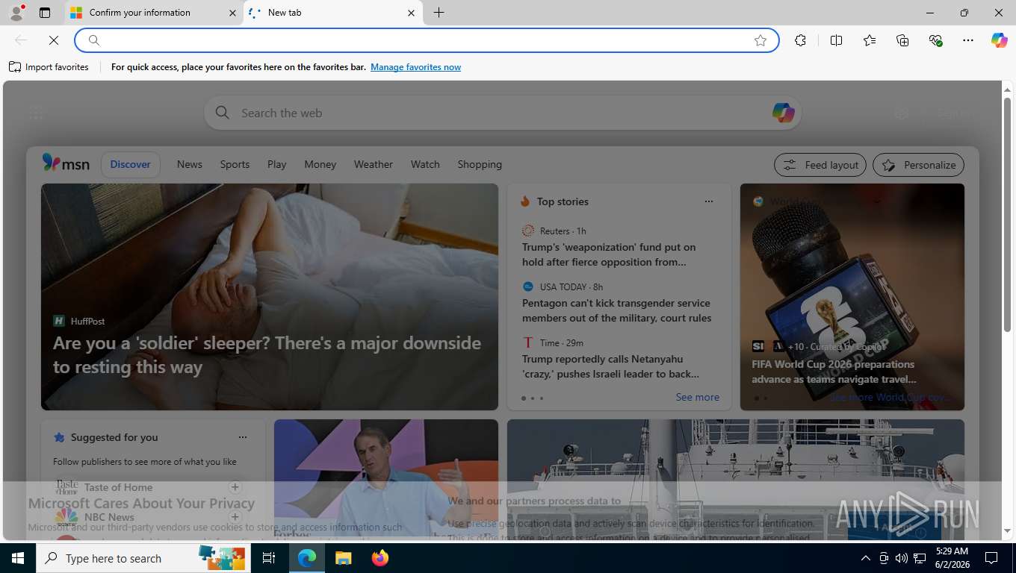
Task: Toggle split screen view
Action: (x=836, y=40)
